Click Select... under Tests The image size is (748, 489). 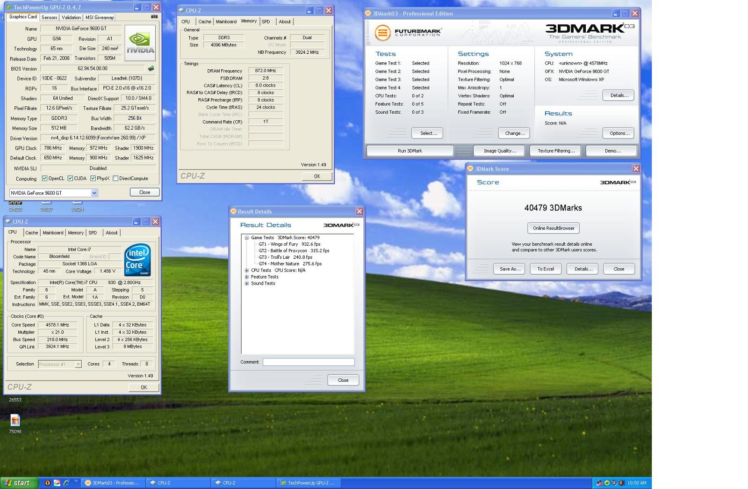click(427, 133)
